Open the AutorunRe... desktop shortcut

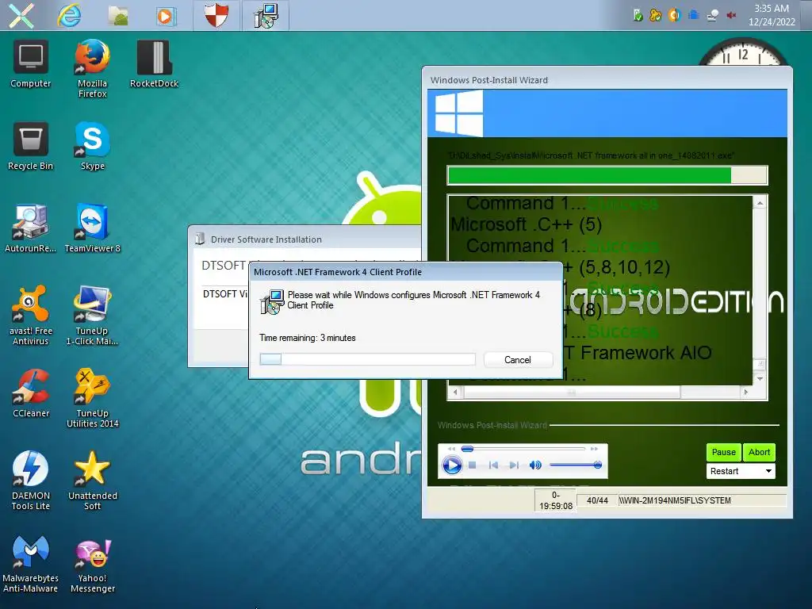coord(31,228)
